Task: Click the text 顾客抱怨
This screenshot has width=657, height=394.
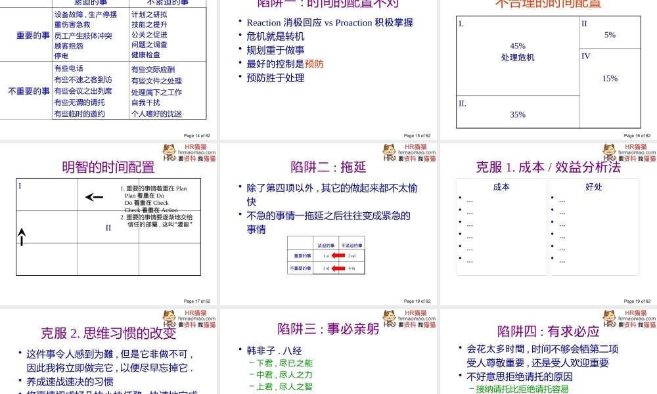Action: (x=69, y=46)
